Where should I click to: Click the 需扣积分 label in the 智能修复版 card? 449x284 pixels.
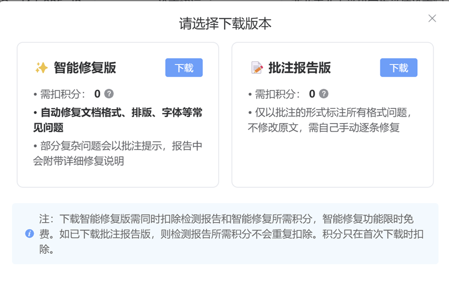pos(61,94)
